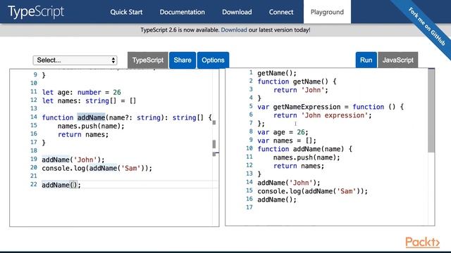The image size is (451, 253).
Task: Click return 'John'; in JavaScript output
Action: tap(301, 90)
